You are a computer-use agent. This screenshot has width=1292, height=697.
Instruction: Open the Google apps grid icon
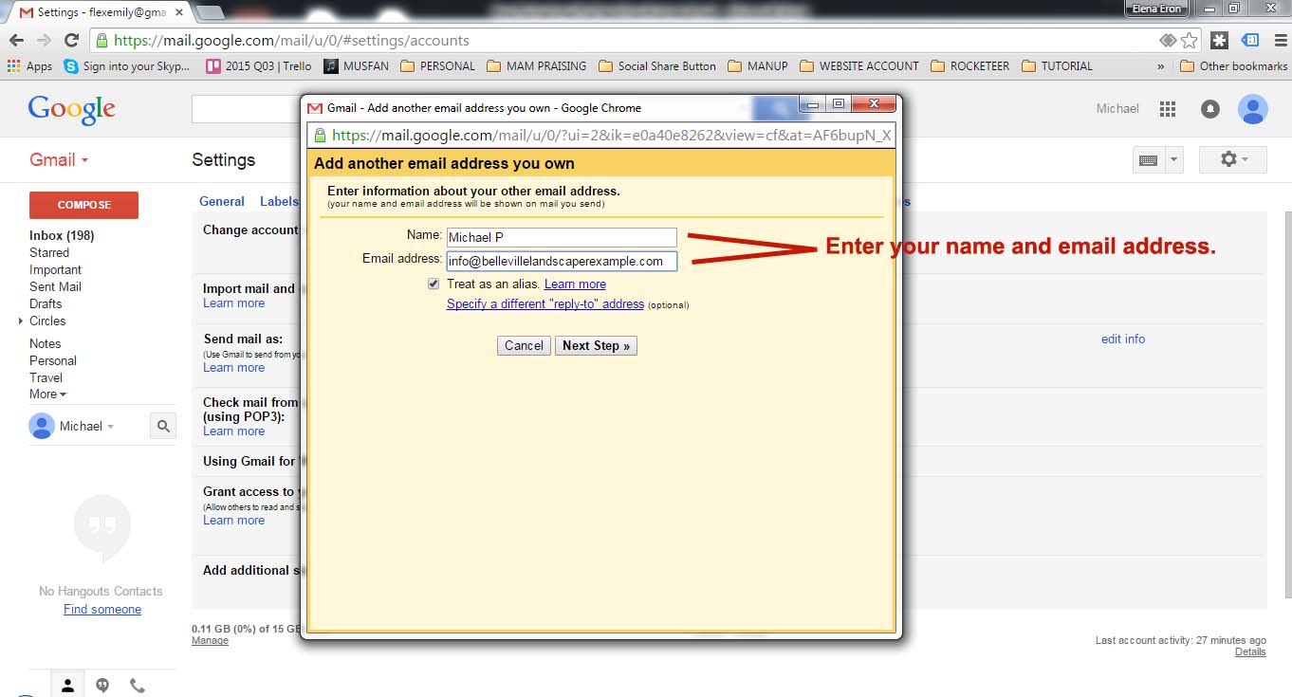click(1168, 109)
